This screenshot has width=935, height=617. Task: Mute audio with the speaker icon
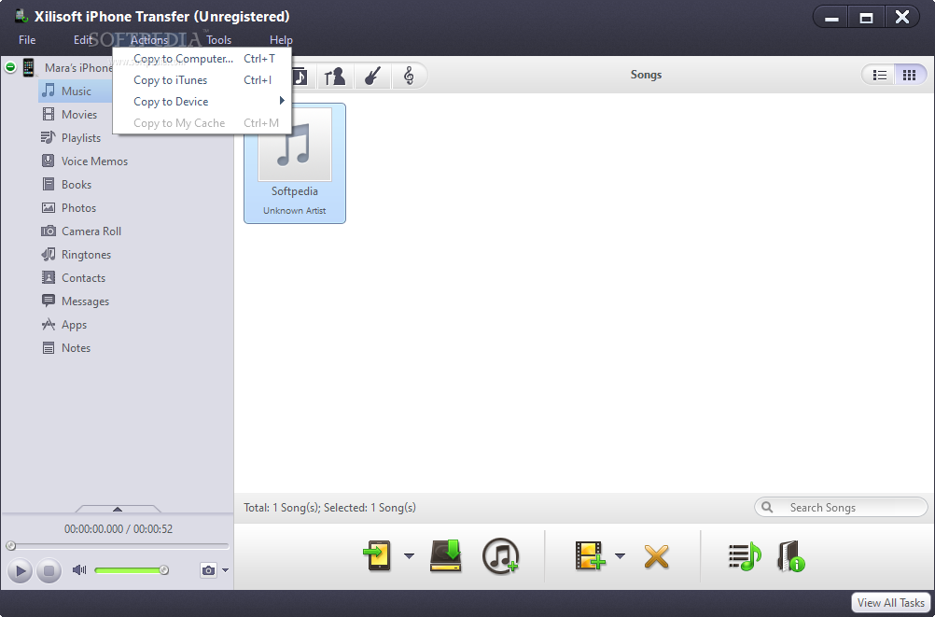point(78,570)
